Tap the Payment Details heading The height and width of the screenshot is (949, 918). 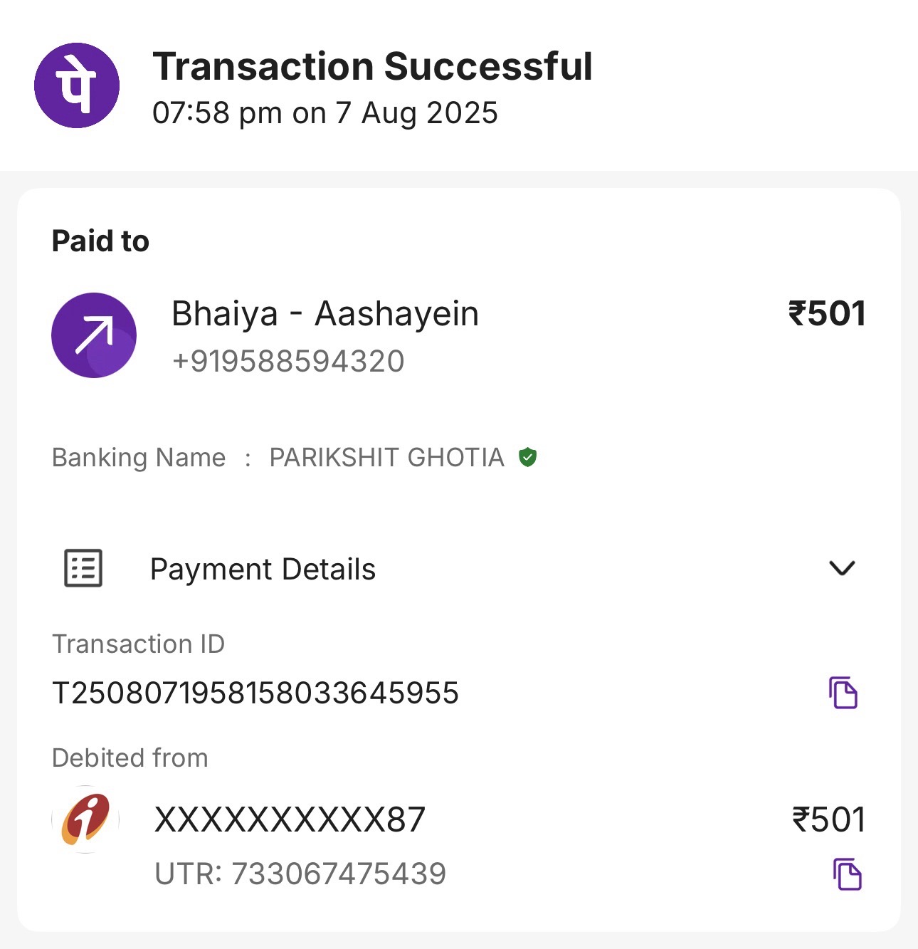[263, 570]
